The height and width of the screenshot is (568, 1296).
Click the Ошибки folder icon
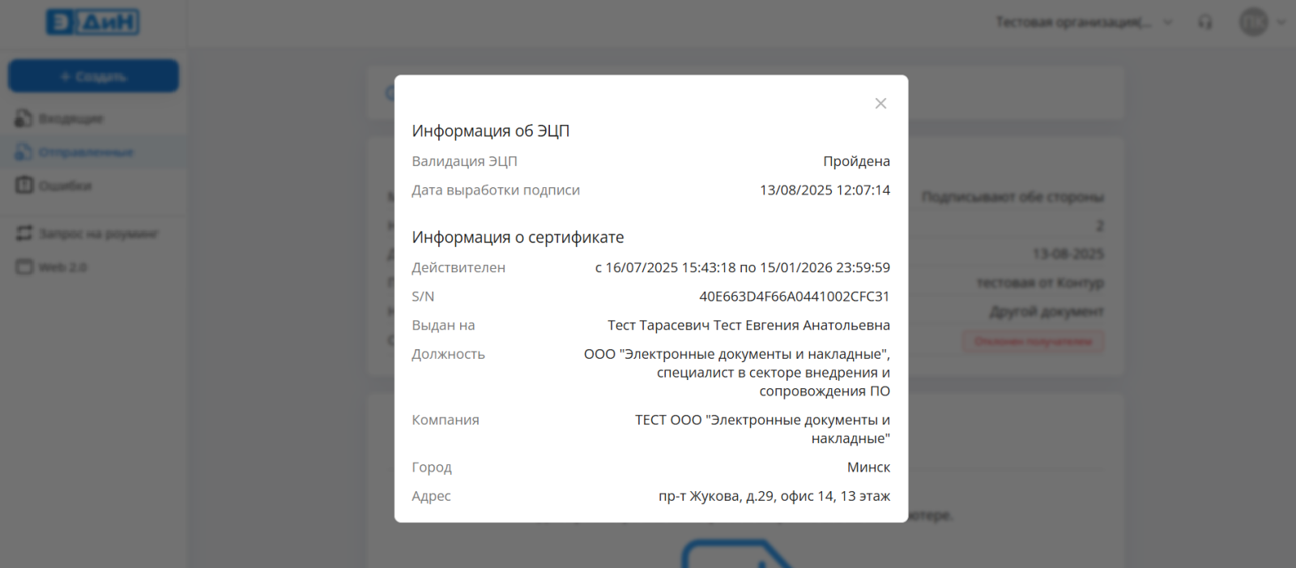pyautogui.click(x=24, y=186)
